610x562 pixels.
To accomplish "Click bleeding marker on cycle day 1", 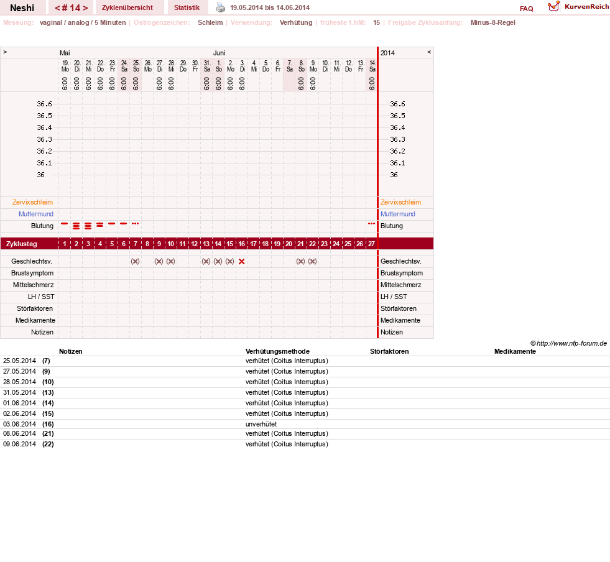I will pyautogui.click(x=65, y=224).
